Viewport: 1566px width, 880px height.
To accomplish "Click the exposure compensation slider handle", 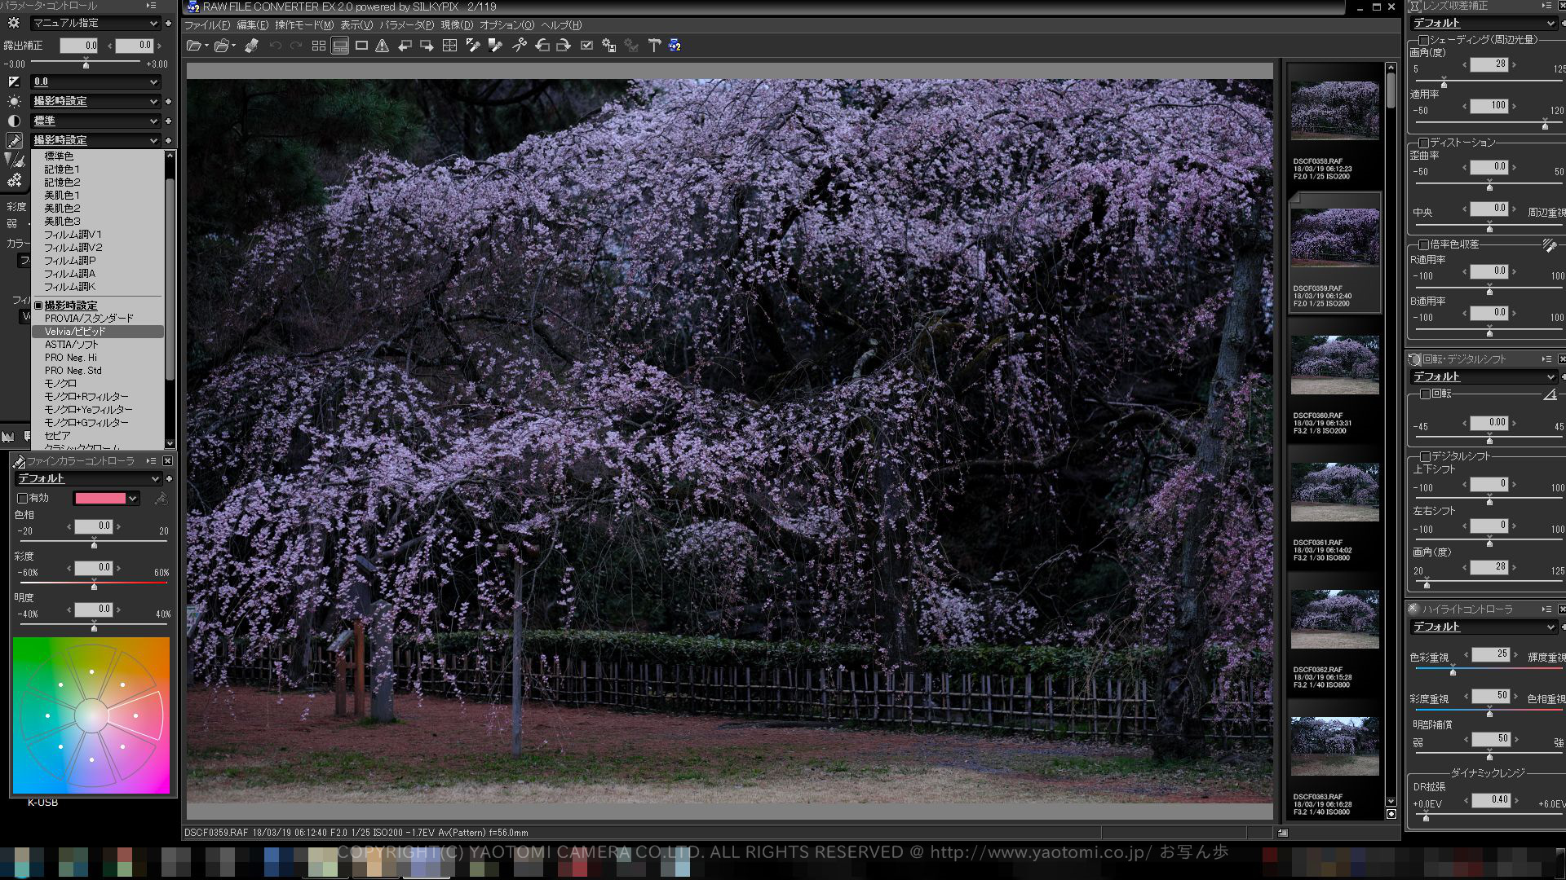I will click(x=86, y=64).
